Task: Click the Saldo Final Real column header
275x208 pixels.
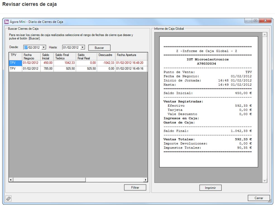Action: pyautogui.click(x=87, y=56)
